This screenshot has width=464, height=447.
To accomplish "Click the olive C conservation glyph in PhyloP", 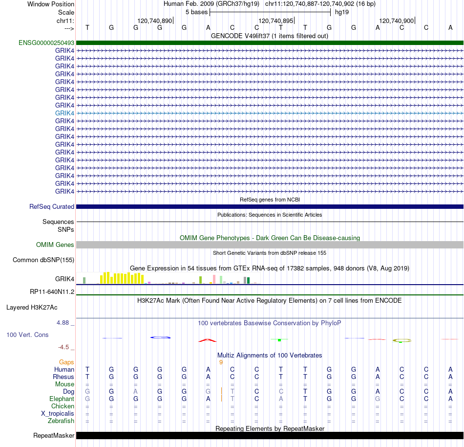I will 402,341.
